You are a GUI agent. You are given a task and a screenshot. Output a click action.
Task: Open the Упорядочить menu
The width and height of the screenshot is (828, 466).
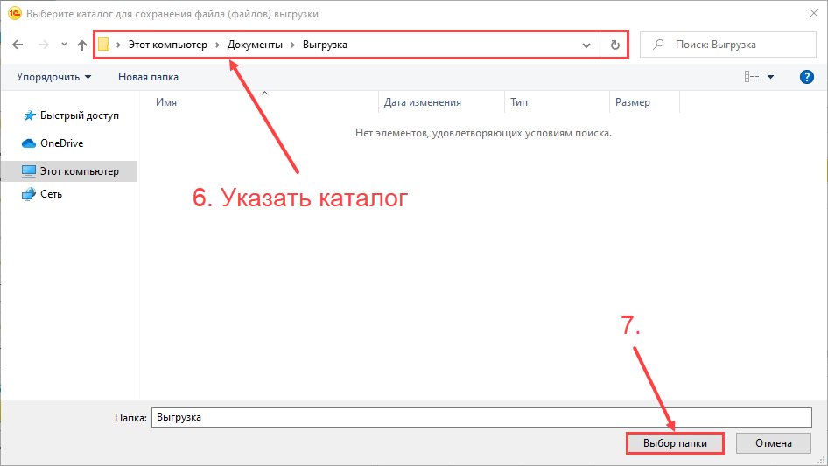54,77
